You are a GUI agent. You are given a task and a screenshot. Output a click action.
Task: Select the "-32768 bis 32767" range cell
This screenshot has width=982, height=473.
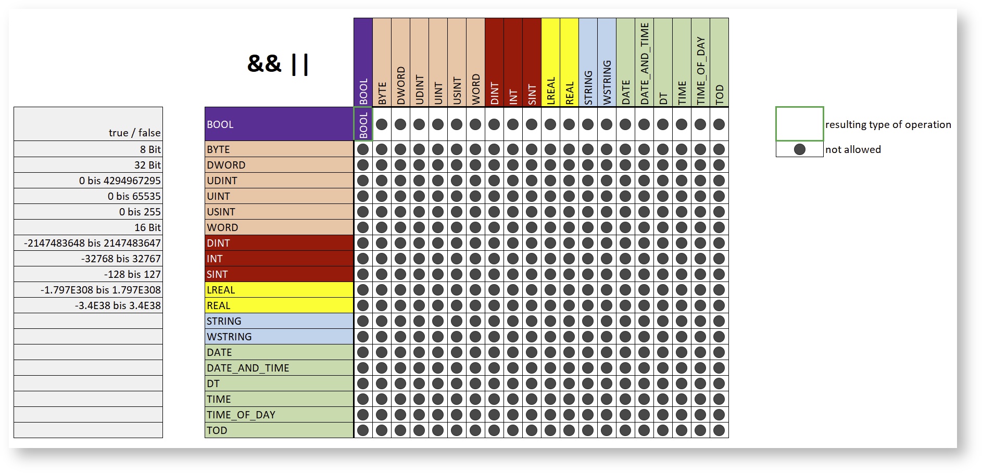click(x=89, y=259)
